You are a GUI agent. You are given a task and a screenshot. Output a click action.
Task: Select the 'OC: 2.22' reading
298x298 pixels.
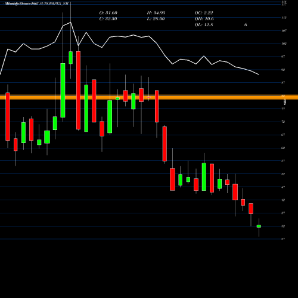click(204, 13)
